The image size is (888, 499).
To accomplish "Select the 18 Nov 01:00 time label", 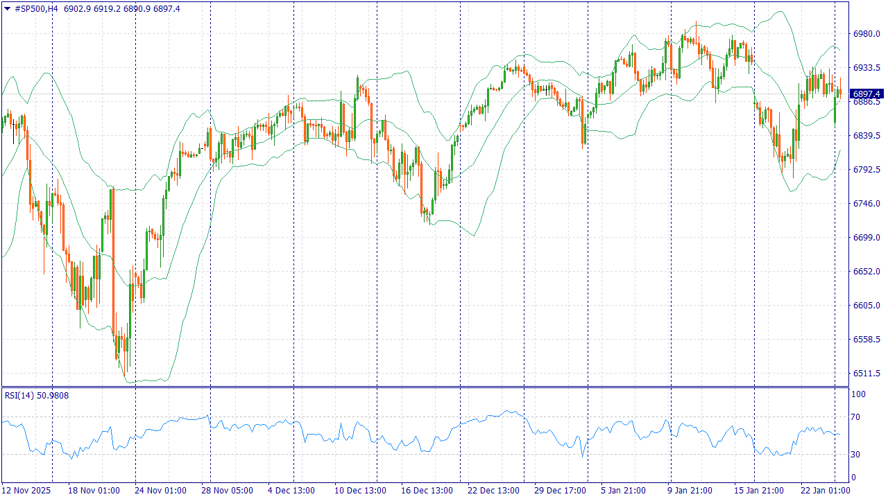I will coord(94,491).
